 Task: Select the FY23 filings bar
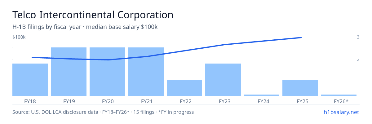point(223,80)
